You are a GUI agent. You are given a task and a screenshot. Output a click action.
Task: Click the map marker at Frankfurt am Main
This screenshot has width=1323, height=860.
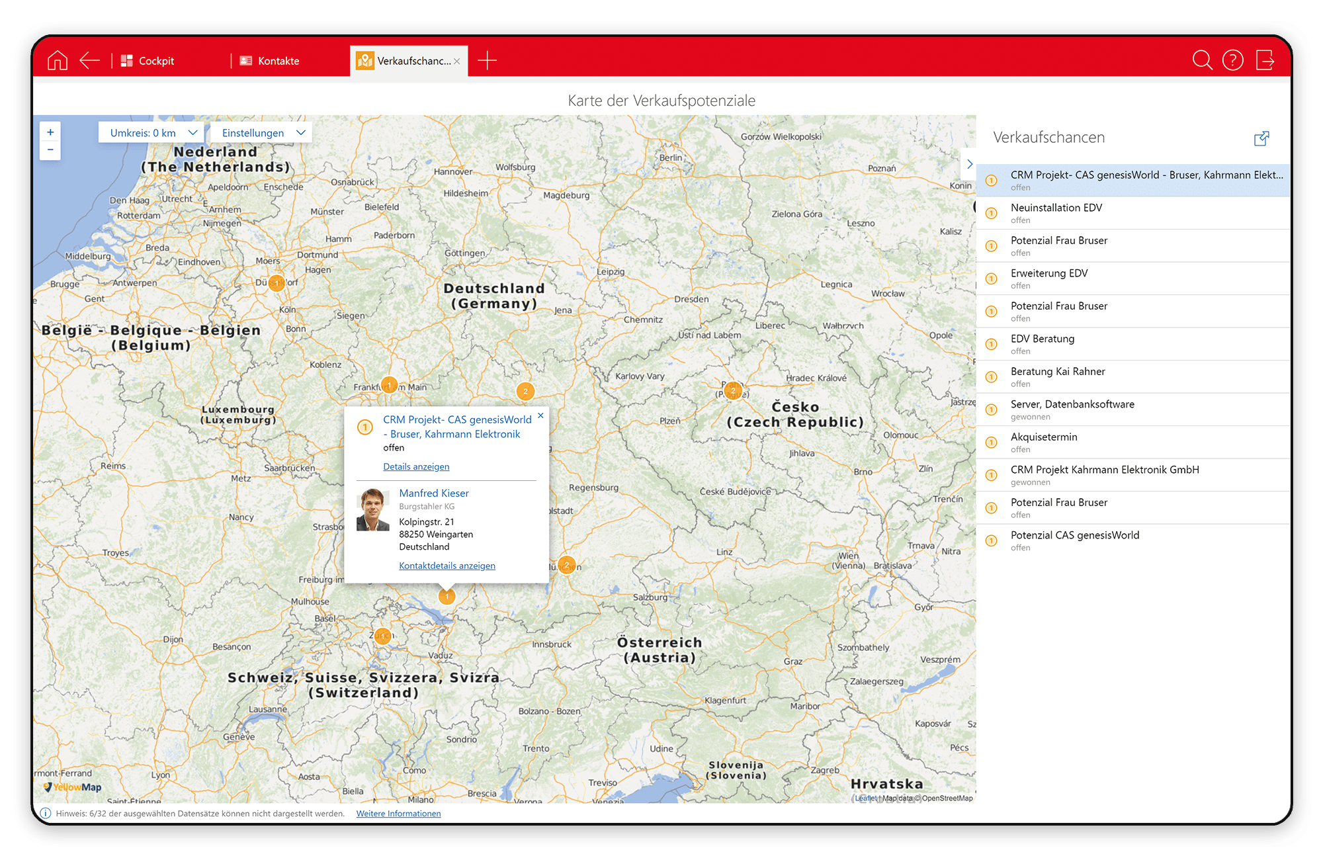click(x=390, y=384)
